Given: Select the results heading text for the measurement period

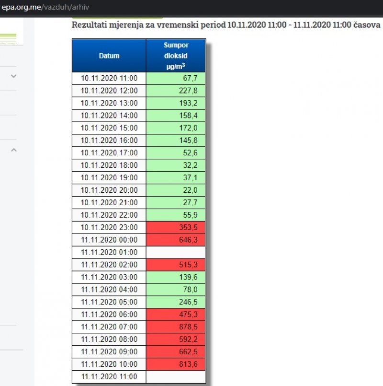Looking at the screenshot, I should tap(226, 25).
